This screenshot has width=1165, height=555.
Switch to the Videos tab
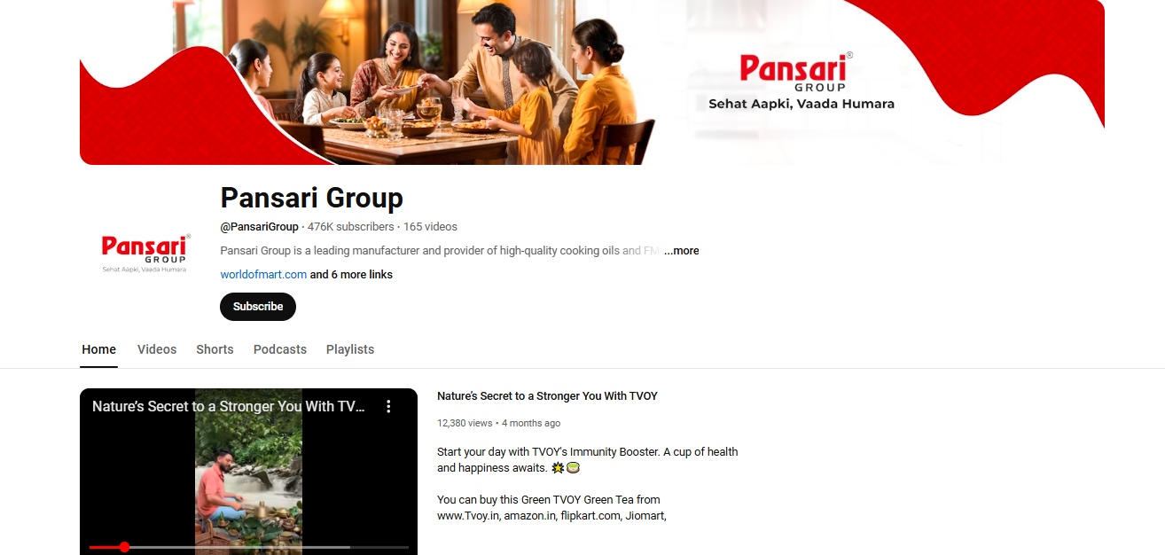pos(157,349)
